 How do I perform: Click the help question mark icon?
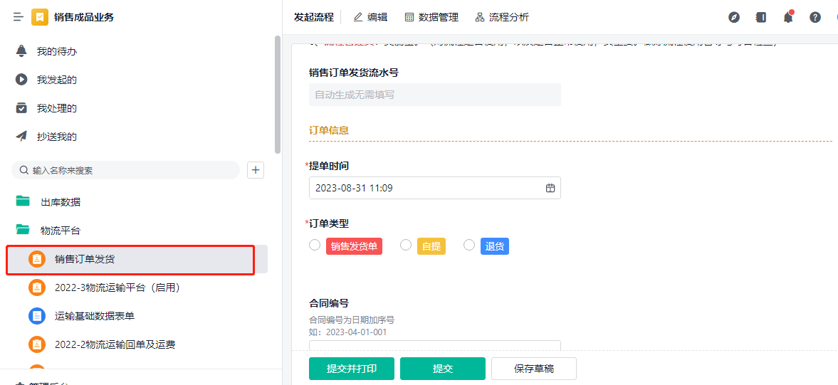[815, 17]
